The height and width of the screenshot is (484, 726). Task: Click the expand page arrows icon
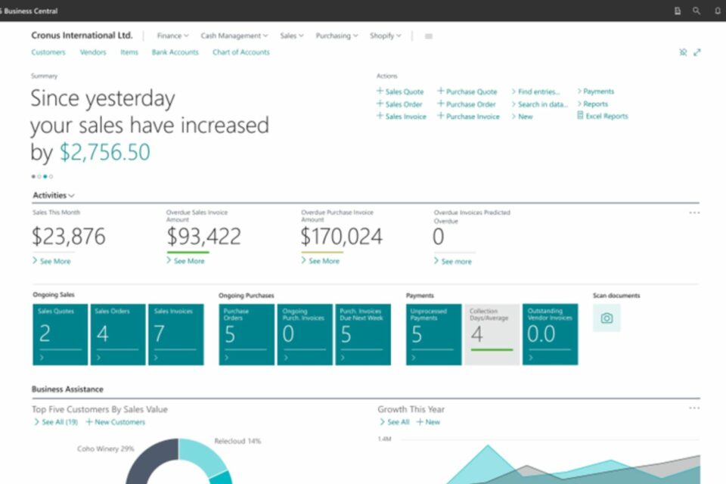point(697,52)
